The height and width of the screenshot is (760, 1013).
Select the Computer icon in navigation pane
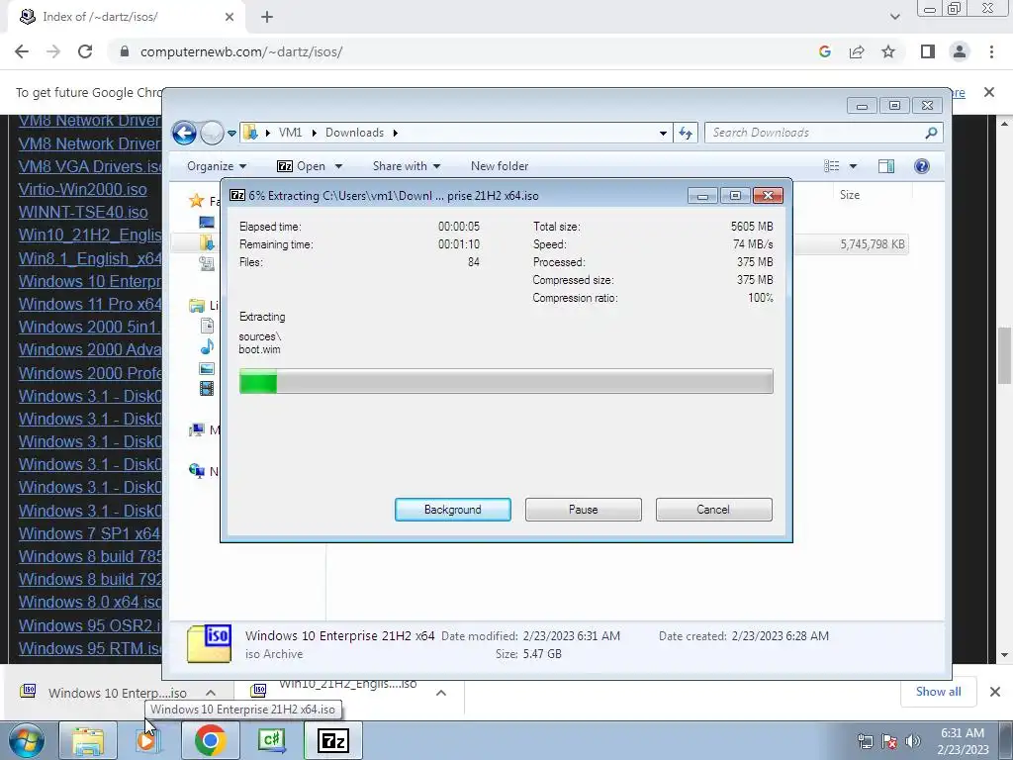pyautogui.click(x=197, y=429)
